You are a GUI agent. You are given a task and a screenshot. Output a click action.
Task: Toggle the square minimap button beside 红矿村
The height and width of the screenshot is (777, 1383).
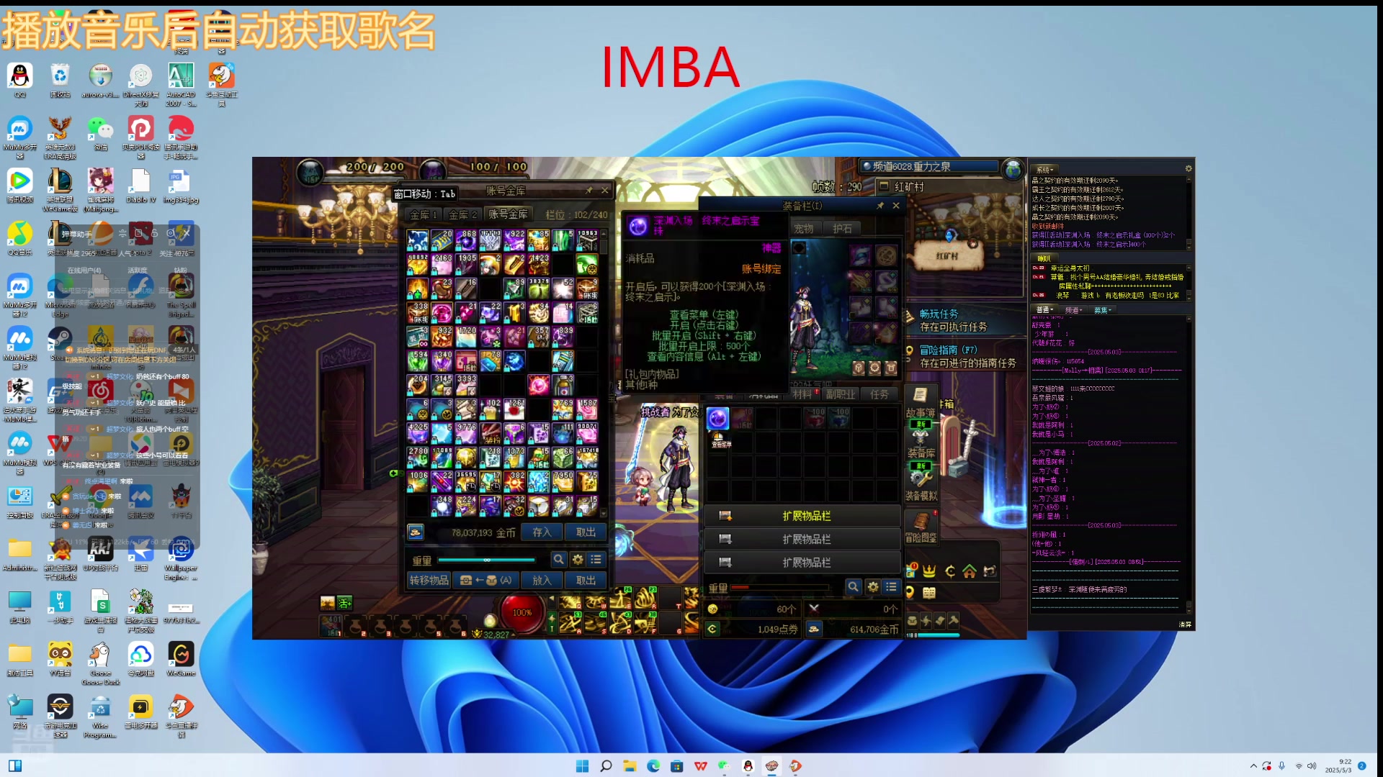pos(884,186)
